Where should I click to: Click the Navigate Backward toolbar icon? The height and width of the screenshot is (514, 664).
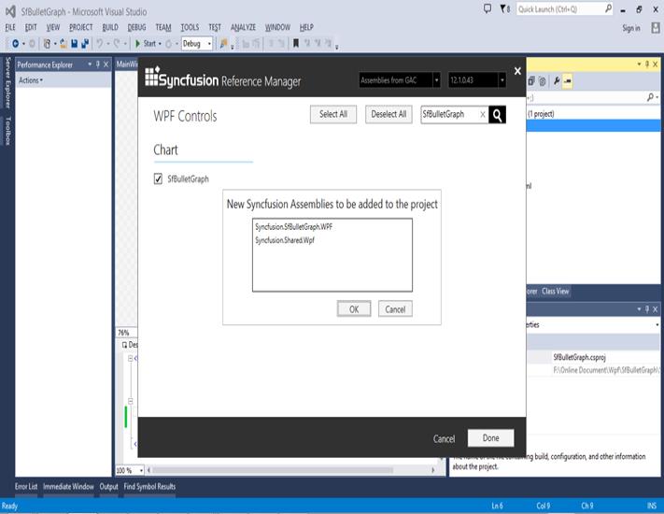pos(15,43)
